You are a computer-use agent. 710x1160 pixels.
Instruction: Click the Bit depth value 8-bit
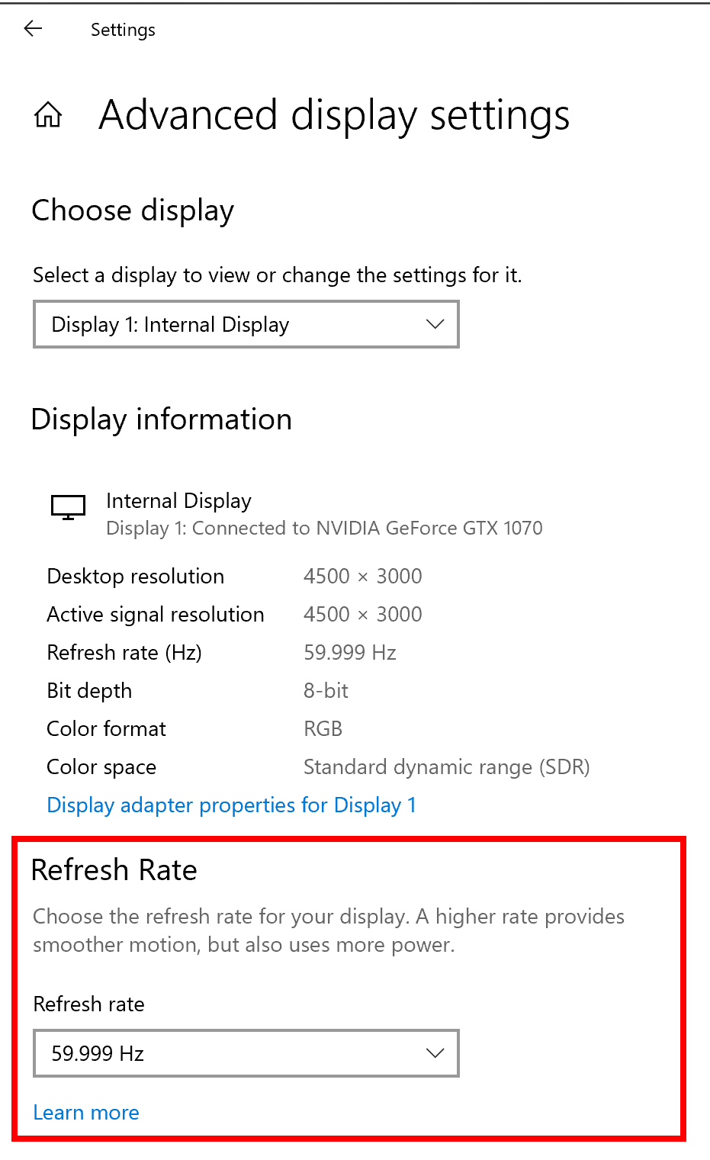tap(325, 690)
